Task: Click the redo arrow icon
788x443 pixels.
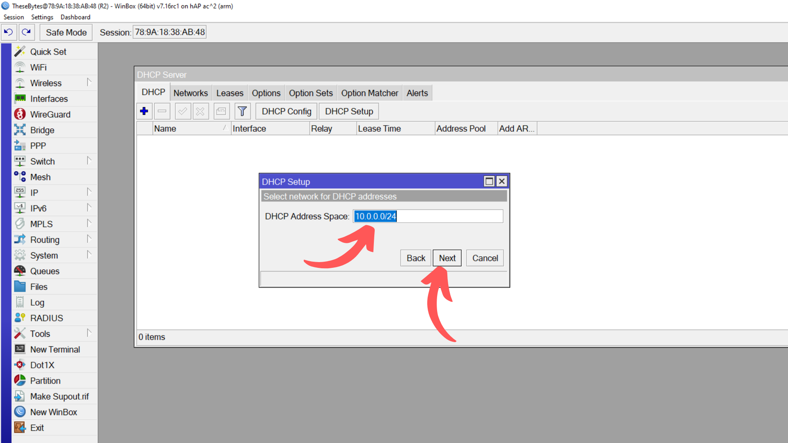Action: (x=26, y=32)
